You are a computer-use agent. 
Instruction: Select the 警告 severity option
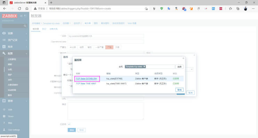tap(89, 47)
